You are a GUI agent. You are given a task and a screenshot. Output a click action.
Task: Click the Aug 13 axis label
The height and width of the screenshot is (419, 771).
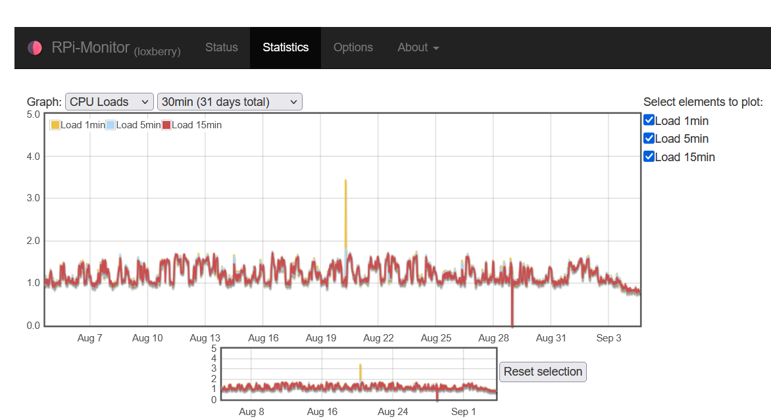coord(205,338)
